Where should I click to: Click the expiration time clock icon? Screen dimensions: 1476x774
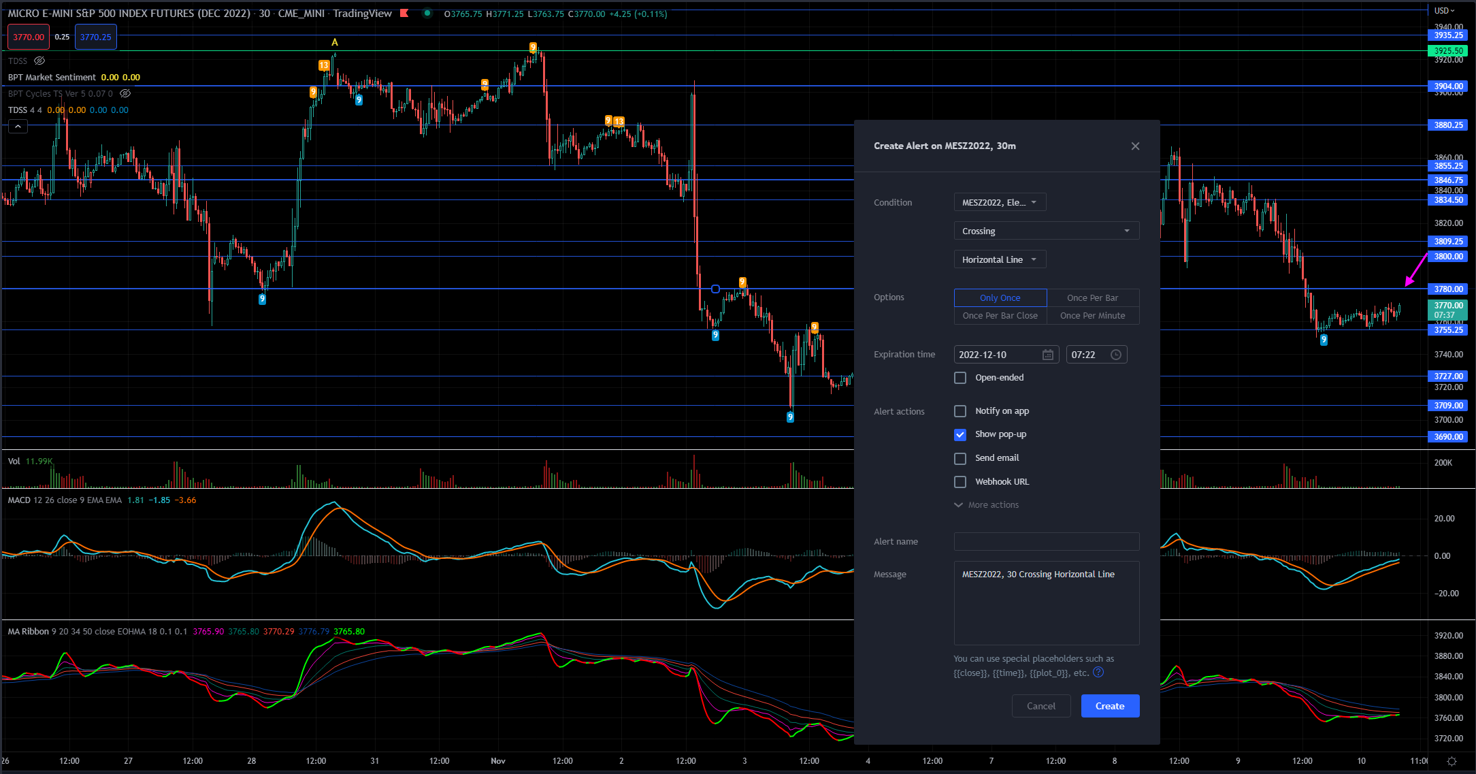pyautogui.click(x=1116, y=355)
